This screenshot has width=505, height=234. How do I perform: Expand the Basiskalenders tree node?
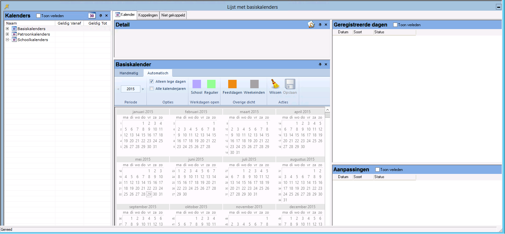[x=7, y=29]
